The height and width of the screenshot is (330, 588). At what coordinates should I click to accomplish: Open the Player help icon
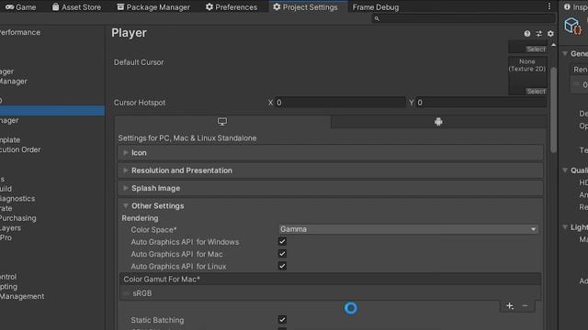527,34
